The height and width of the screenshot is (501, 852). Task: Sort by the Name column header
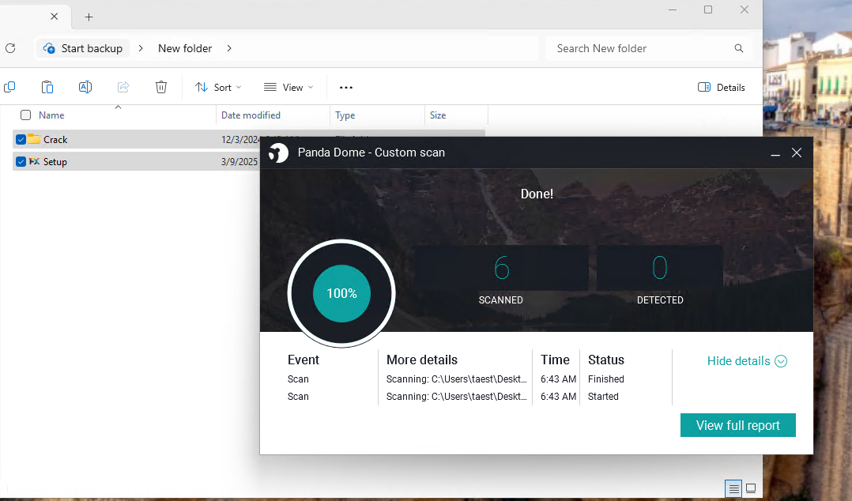tap(51, 115)
